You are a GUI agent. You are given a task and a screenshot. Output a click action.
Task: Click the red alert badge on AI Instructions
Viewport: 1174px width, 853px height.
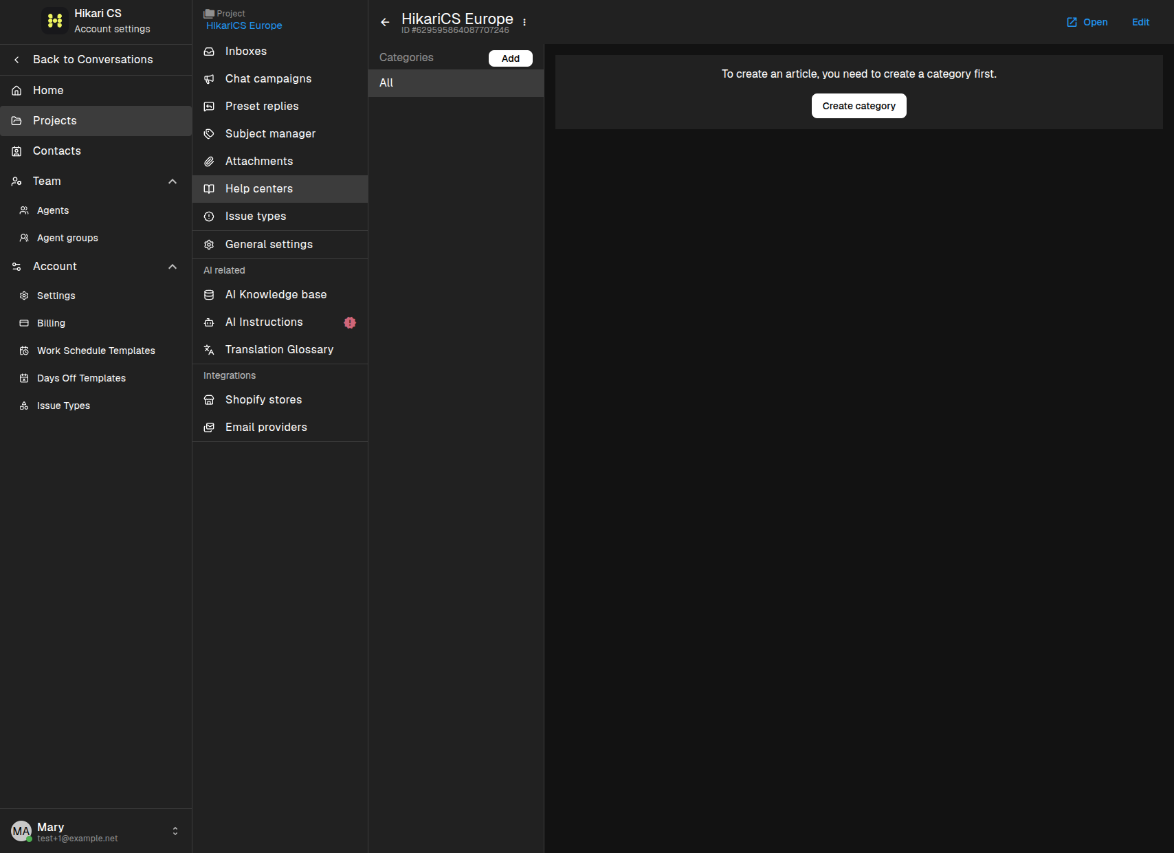tap(350, 322)
